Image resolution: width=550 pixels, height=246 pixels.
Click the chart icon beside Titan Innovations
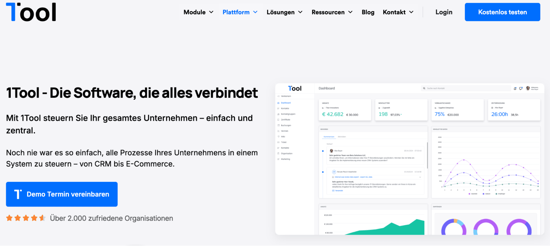pyautogui.click(x=323, y=108)
